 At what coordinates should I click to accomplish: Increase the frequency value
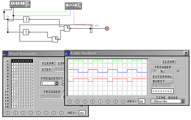(56, 82)
